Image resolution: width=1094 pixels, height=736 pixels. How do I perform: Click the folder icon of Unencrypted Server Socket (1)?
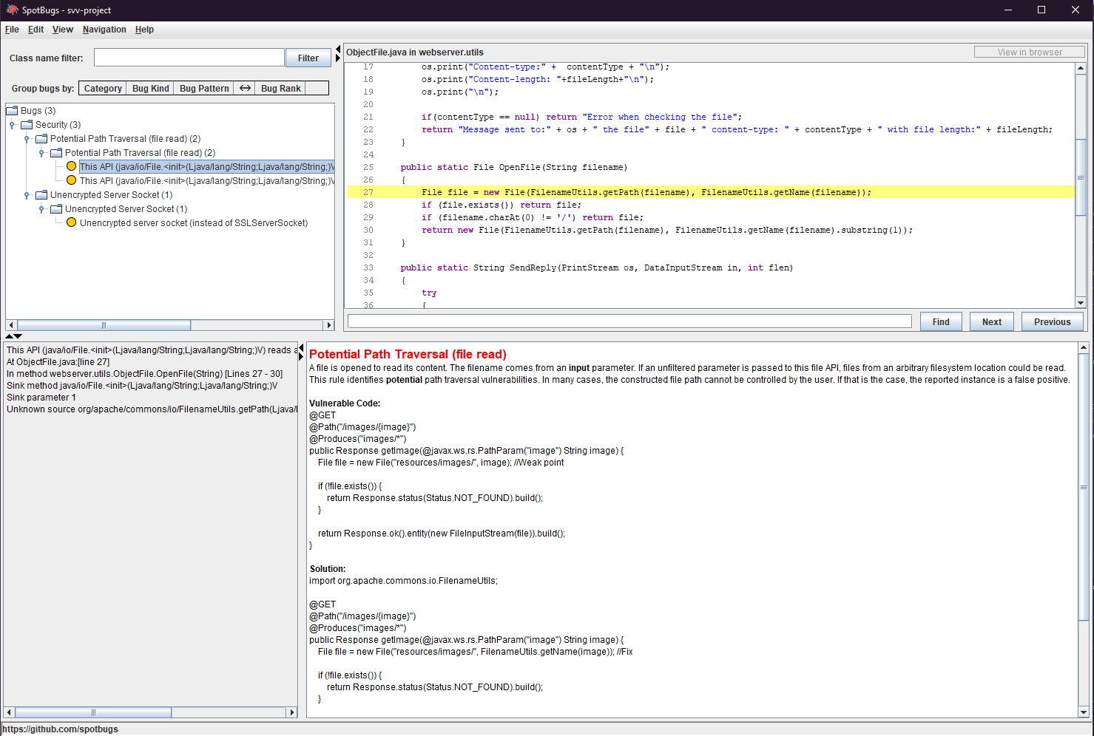click(x=55, y=208)
